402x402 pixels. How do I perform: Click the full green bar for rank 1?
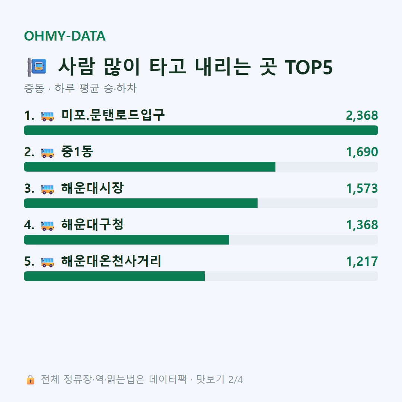[201, 130]
